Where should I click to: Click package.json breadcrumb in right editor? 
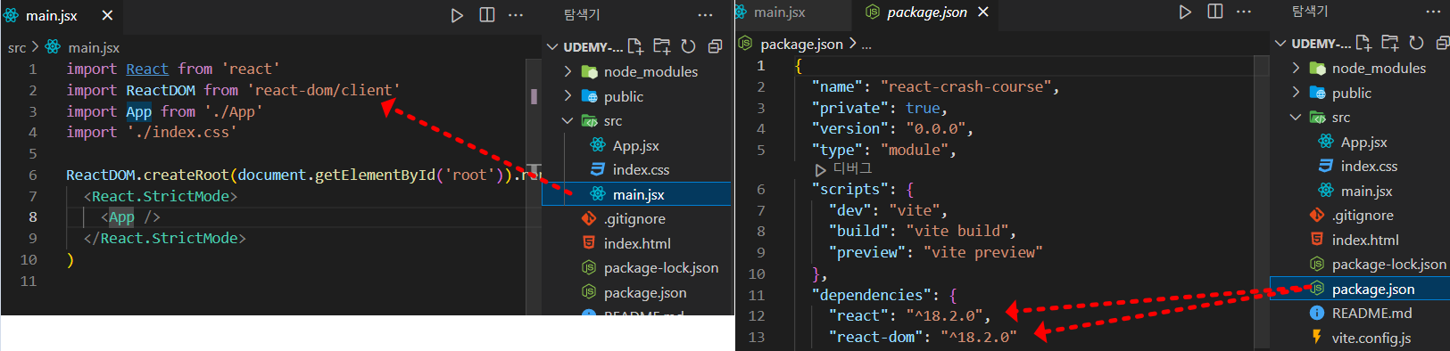pyautogui.click(x=801, y=44)
